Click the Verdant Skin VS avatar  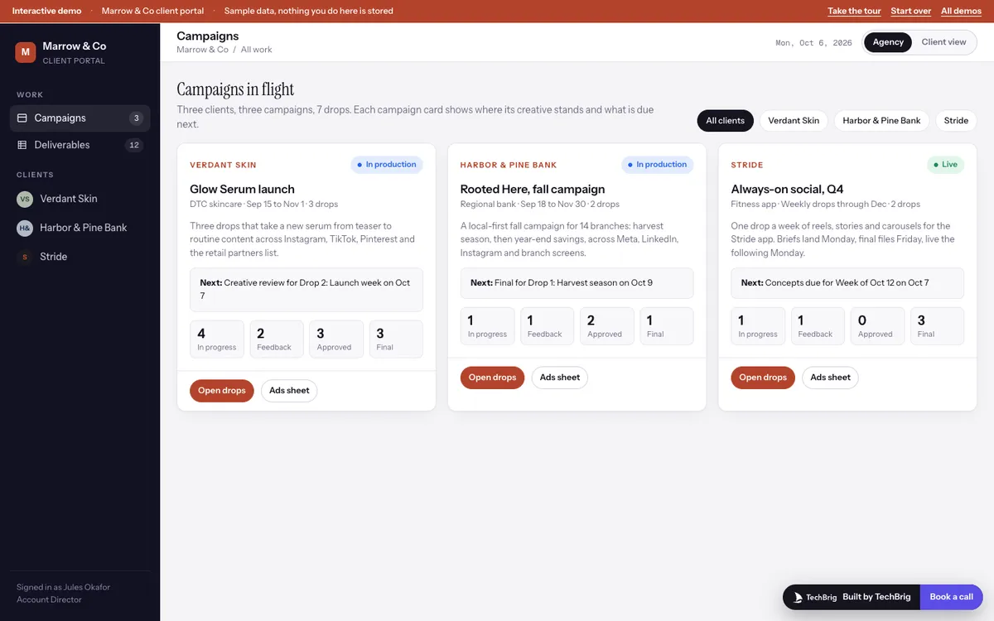pyautogui.click(x=25, y=200)
